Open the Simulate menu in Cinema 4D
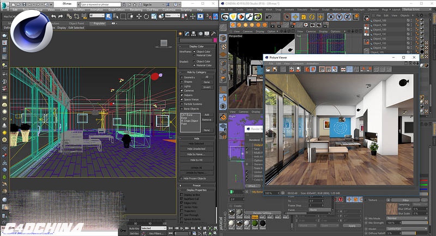 302,9
